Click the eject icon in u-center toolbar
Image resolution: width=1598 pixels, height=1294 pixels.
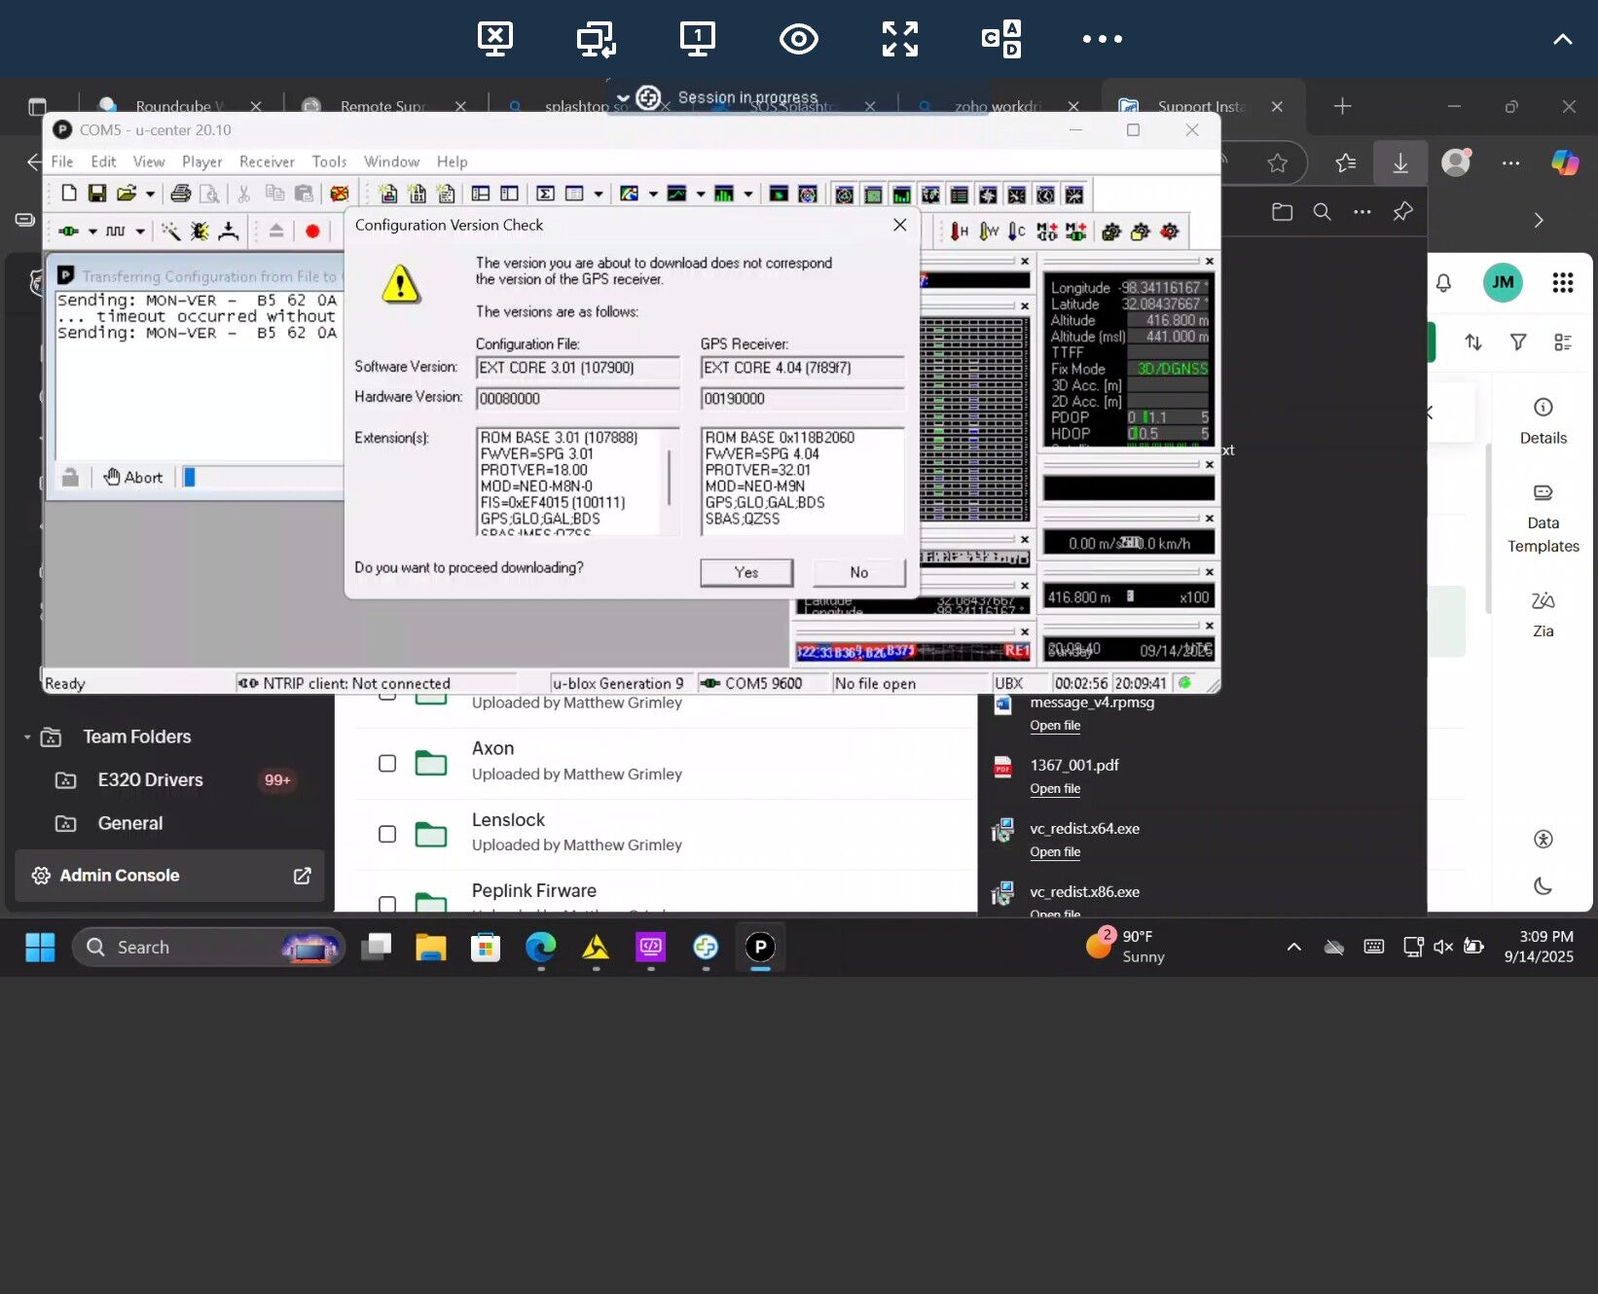tap(276, 232)
